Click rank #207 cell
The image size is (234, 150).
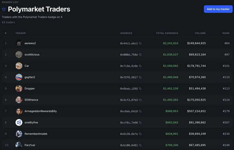coord(226,123)
